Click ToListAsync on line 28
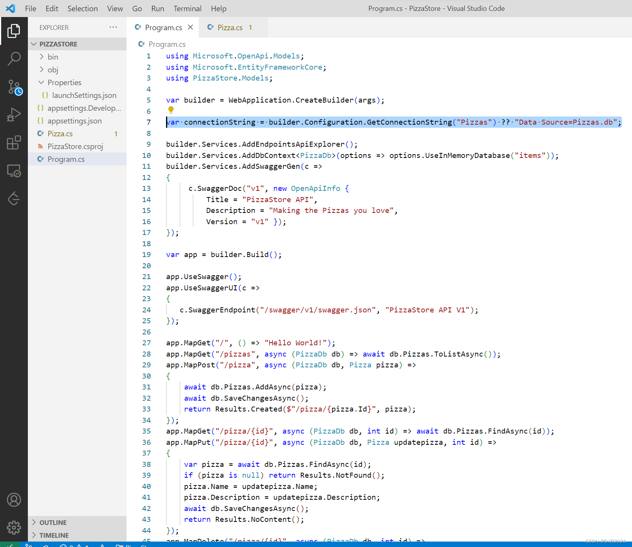This screenshot has width=632, height=547. (459, 354)
